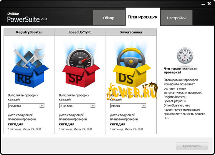The height and width of the screenshot is (155, 215).
Task: Click the heading Что такое плановая проверка?
Action: (x=180, y=70)
